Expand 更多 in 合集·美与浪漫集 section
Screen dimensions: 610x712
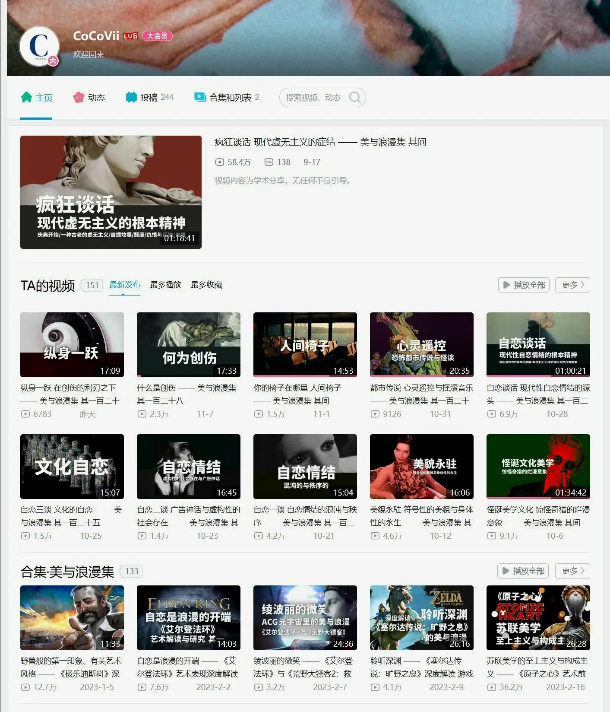coord(572,571)
